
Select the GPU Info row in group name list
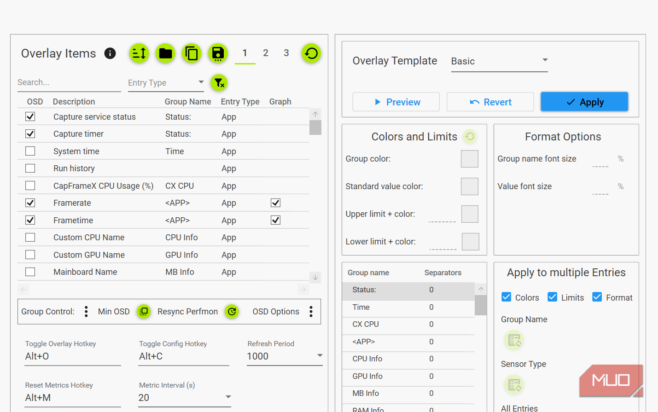tap(408, 377)
